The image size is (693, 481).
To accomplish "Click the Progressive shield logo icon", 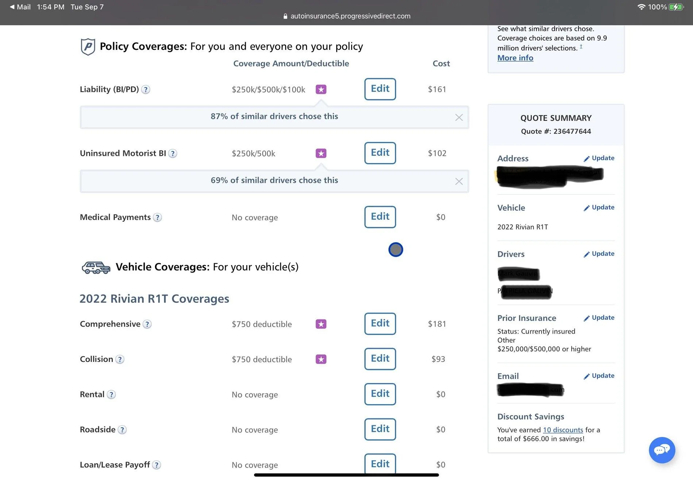I will [88, 47].
